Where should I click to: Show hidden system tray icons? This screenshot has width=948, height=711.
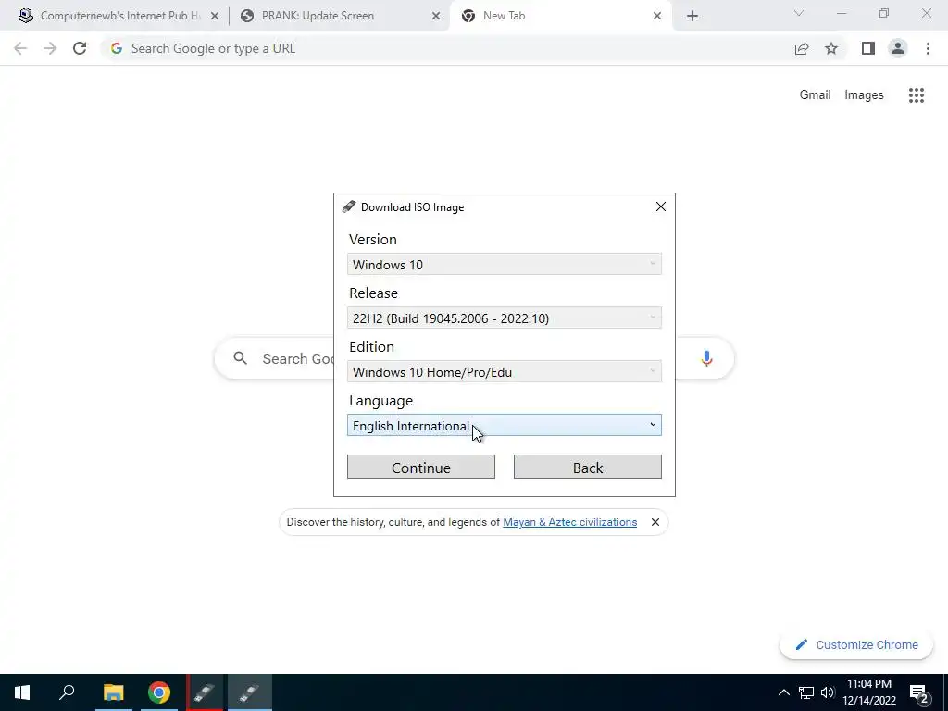[x=783, y=692]
